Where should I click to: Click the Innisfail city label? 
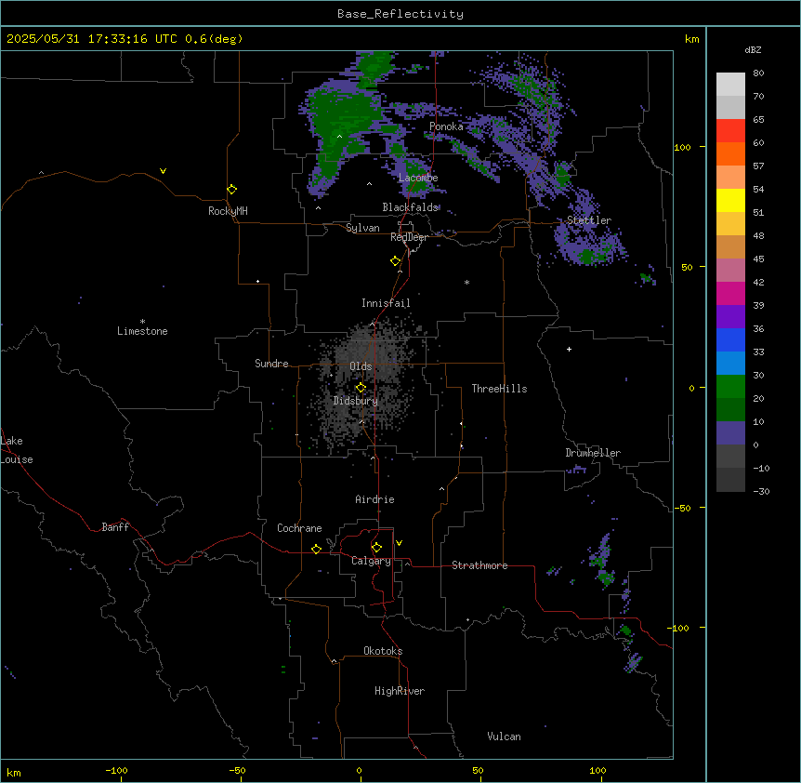pyautogui.click(x=386, y=303)
